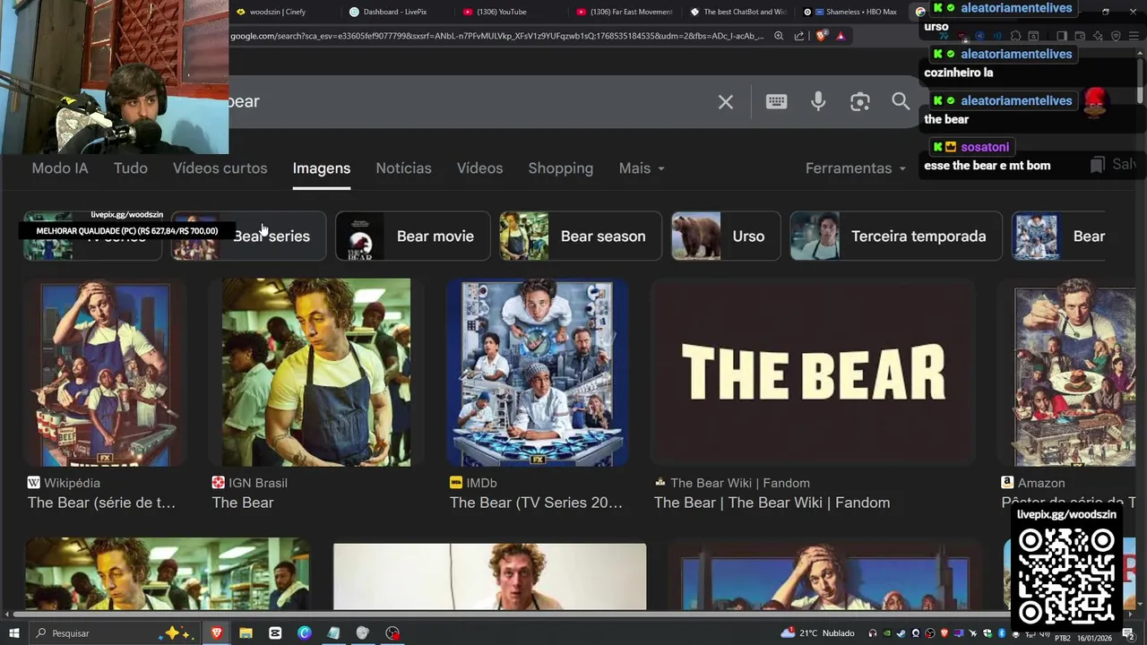Open the Notícias results tab
This screenshot has height=645, width=1147.
pos(403,168)
